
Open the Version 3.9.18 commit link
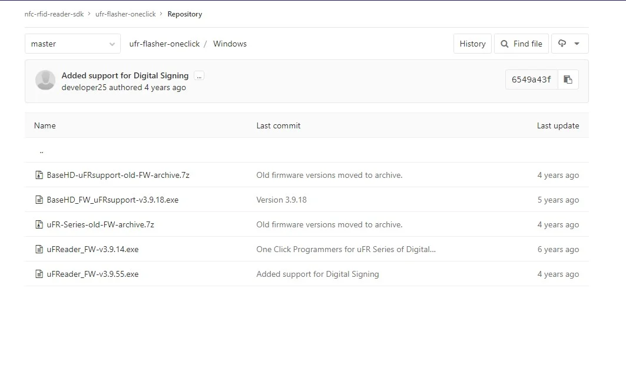tap(281, 200)
